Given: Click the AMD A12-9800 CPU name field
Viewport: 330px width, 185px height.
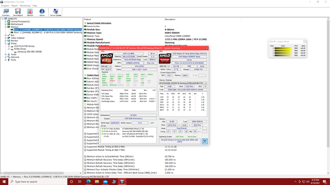Looking at the screenshot, I should click(128, 53).
